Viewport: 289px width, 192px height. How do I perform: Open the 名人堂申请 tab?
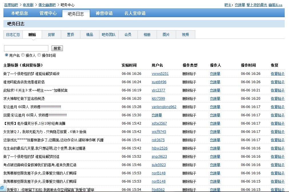coord(135,13)
